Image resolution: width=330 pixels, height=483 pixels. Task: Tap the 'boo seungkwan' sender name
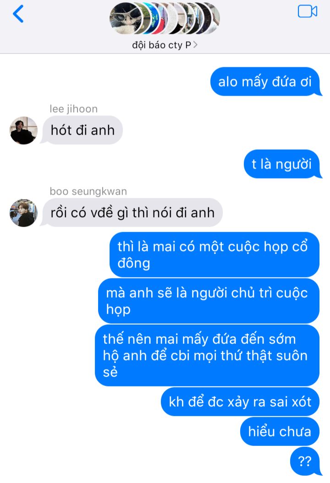click(88, 191)
